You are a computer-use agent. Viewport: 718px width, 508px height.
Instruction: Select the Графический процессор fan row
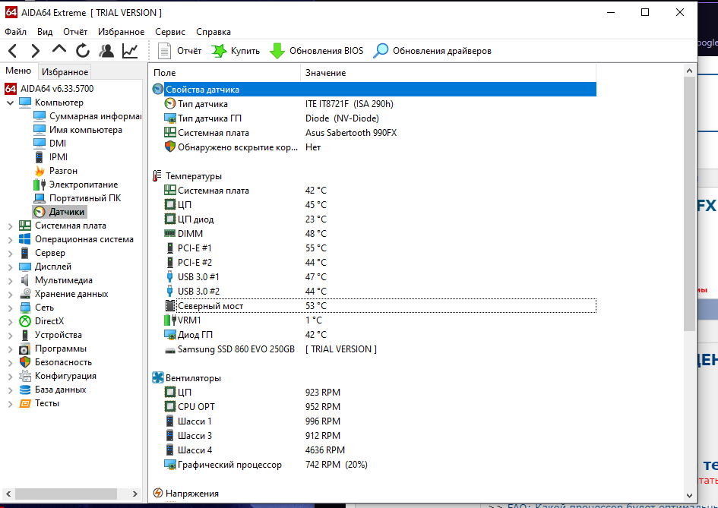[380, 465]
